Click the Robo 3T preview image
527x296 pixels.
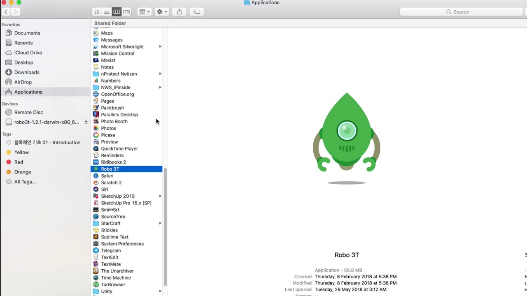347,138
